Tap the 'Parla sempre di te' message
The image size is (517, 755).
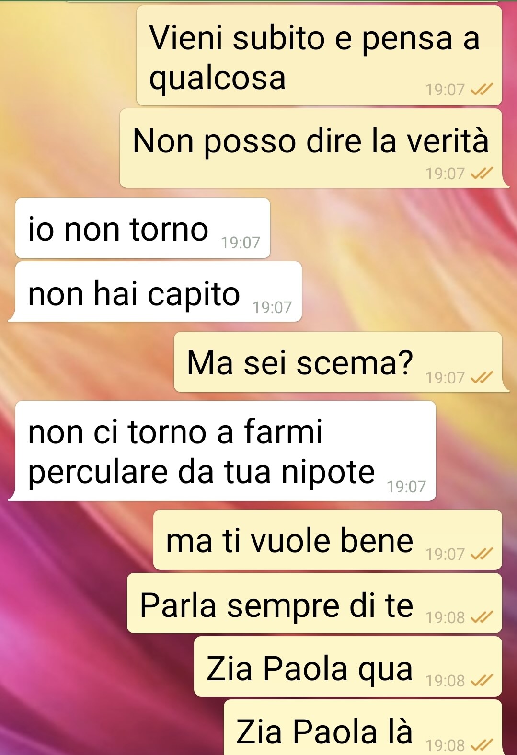[314, 603]
